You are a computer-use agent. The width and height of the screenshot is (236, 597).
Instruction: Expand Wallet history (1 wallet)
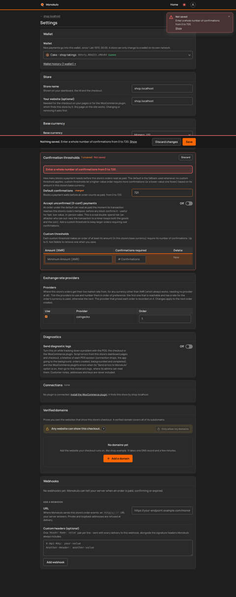tap(59, 64)
